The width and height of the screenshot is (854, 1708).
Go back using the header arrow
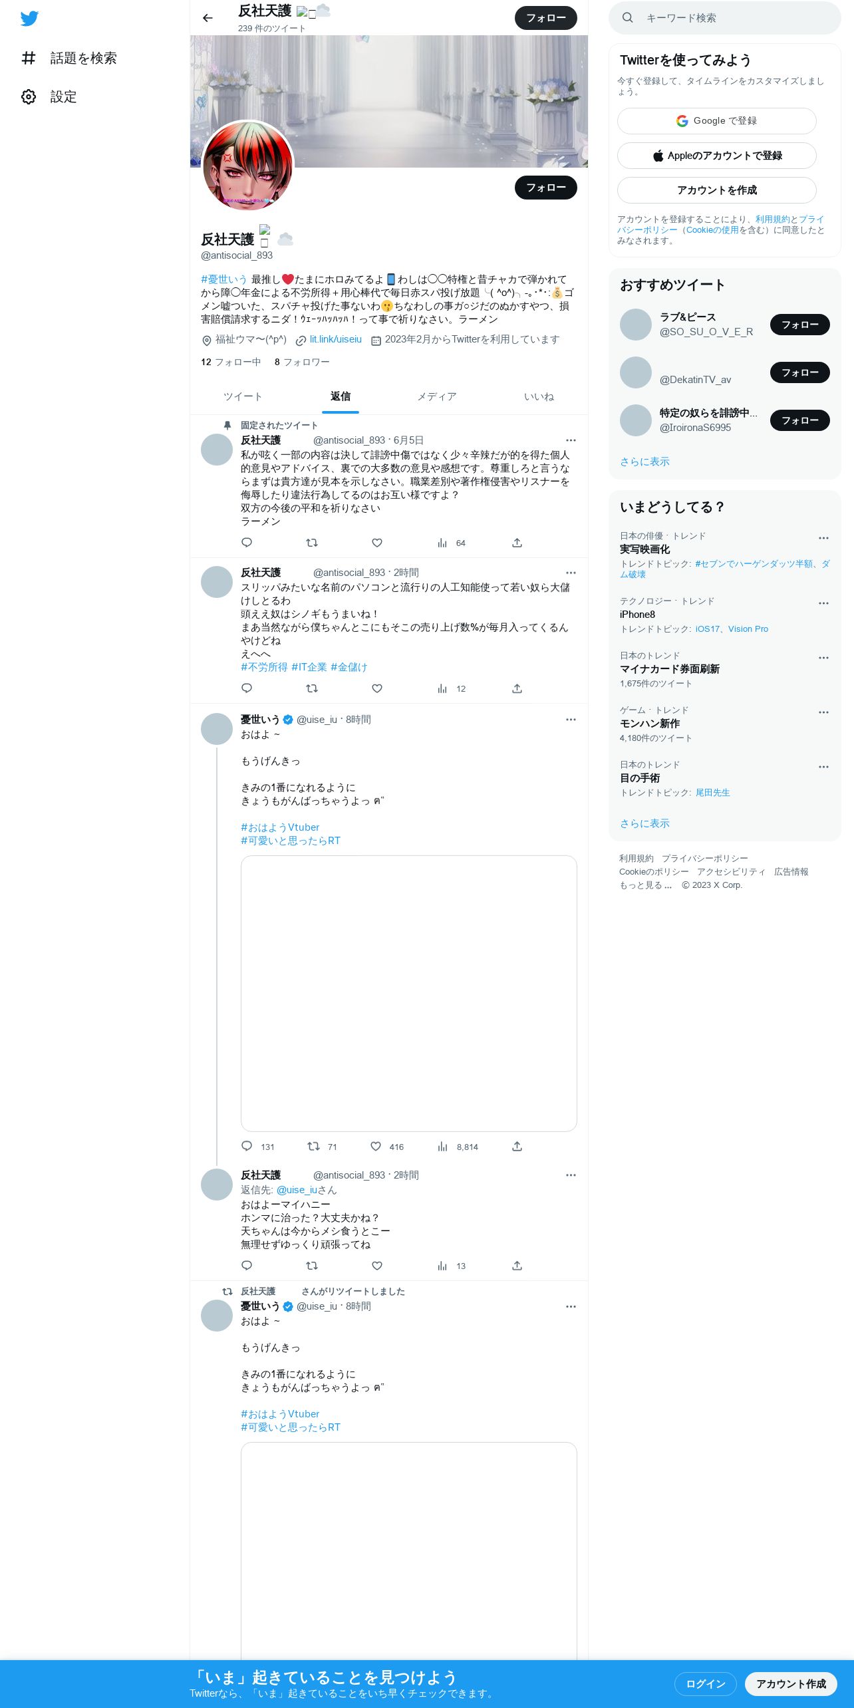[x=208, y=18]
